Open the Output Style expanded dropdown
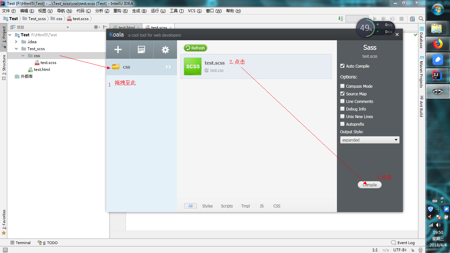This screenshot has height=253, width=450. (370, 140)
